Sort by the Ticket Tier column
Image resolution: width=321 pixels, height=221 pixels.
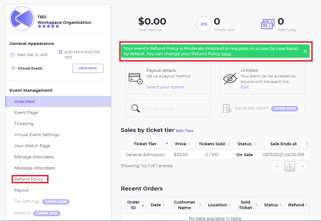[145, 144]
